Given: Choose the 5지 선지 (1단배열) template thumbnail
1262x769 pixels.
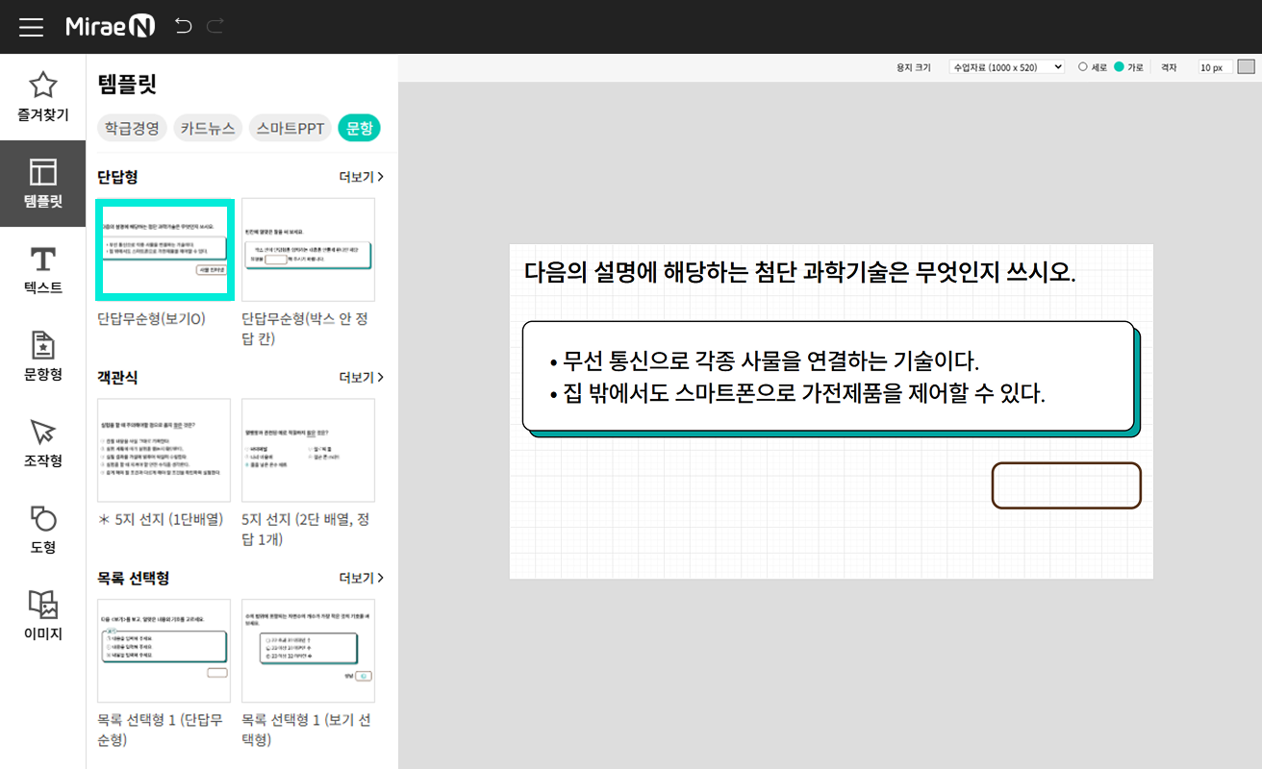Looking at the screenshot, I should (x=164, y=450).
